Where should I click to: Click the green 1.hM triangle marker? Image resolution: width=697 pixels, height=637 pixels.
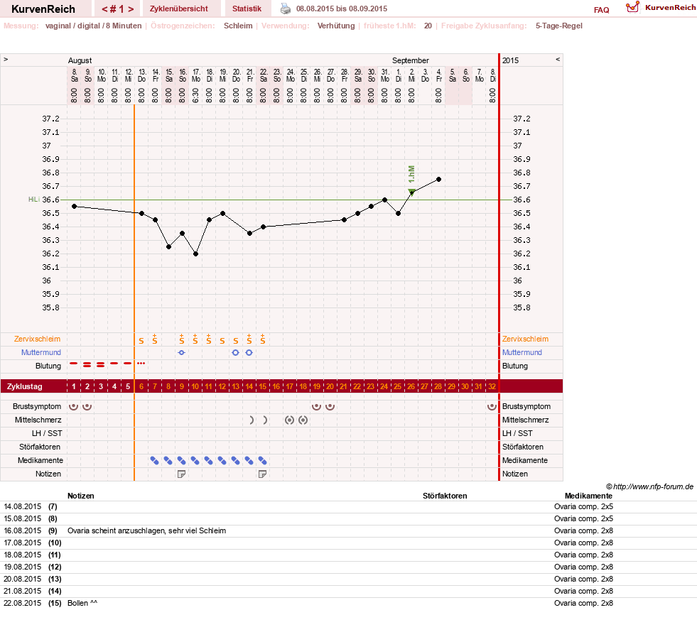(411, 192)
